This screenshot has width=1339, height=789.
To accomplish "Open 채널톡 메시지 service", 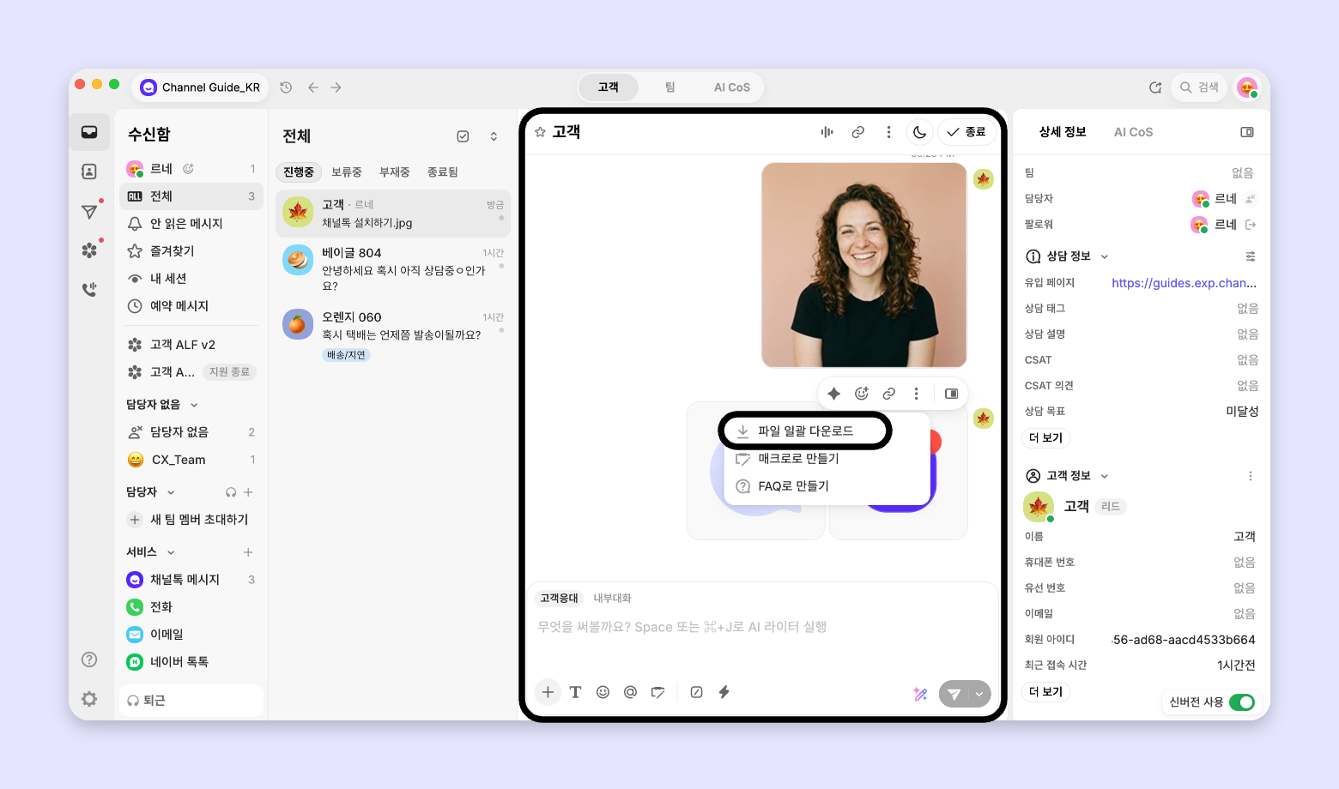I will pos(191,580).
